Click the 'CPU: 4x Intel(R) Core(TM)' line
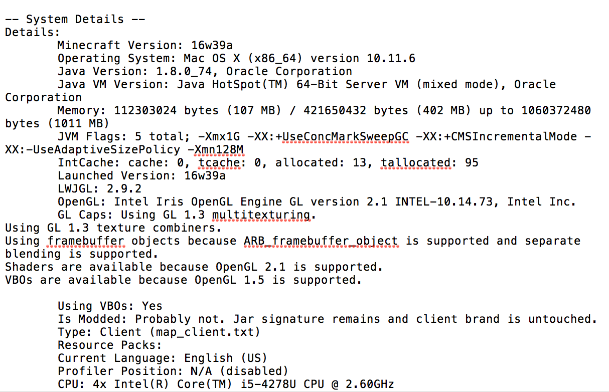The height and width of the screenshot is (392, 609). click(x=226, y=384)
